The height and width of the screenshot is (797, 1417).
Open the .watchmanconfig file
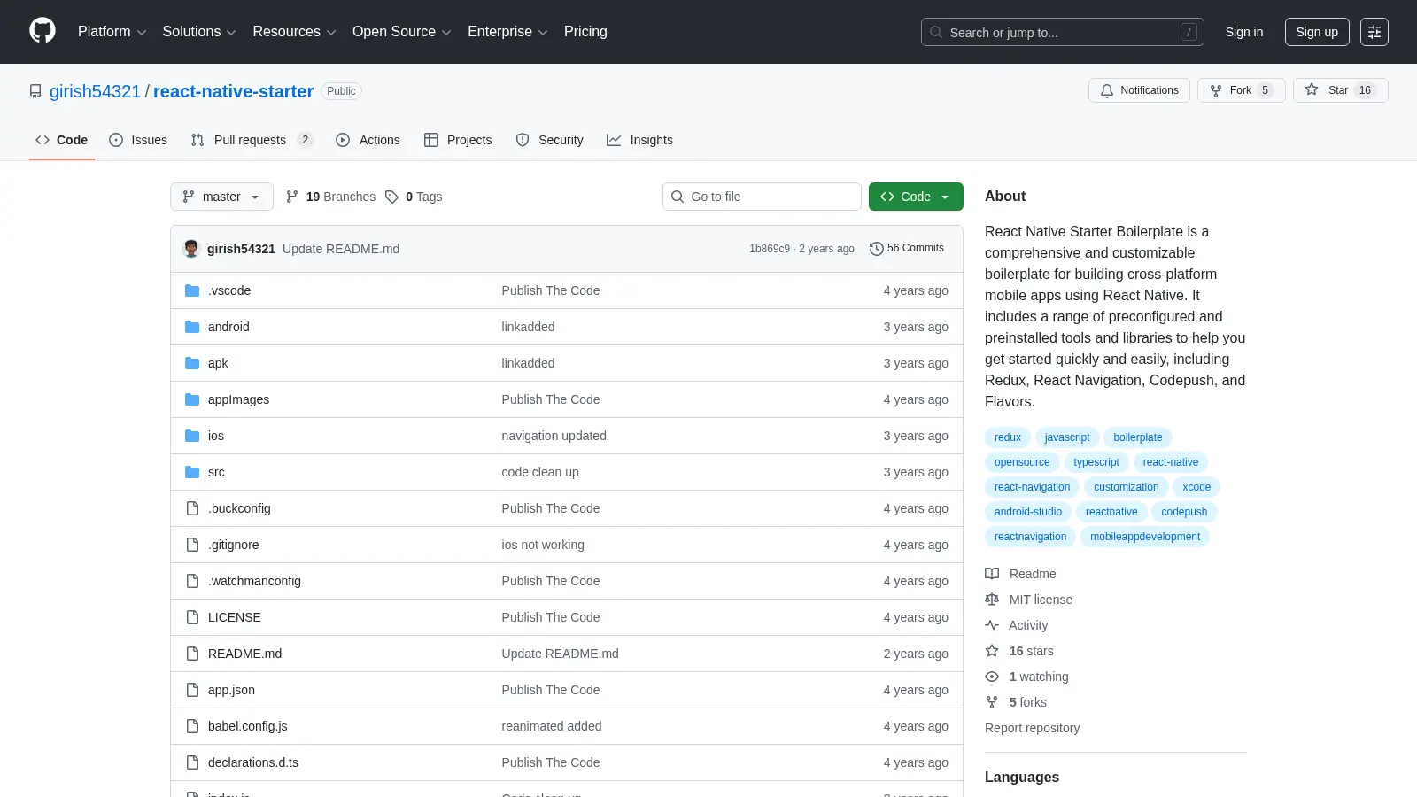pyautogui.click(x=254, y=581)
